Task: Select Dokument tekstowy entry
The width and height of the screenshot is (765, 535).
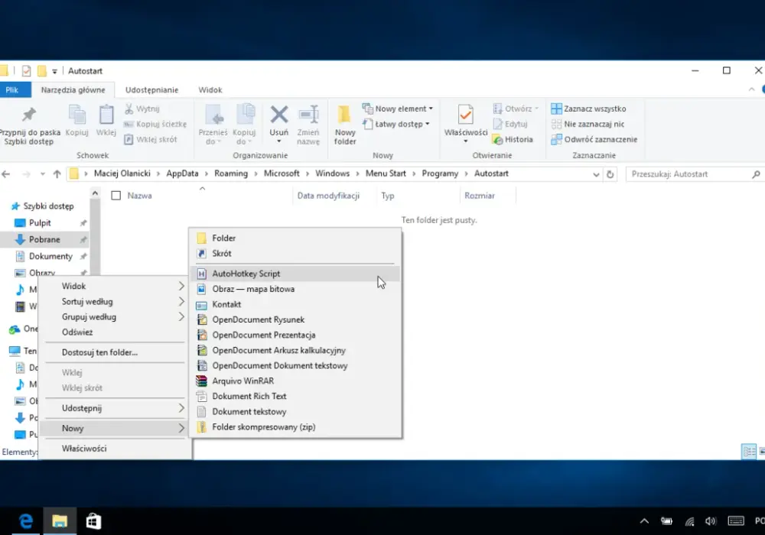Action: pyautogui.click(x=295, y=412)
